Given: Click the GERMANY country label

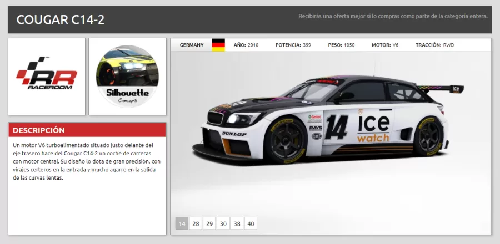Looking at the screenshot, I should pyautogui.click(x=192, y=45).
